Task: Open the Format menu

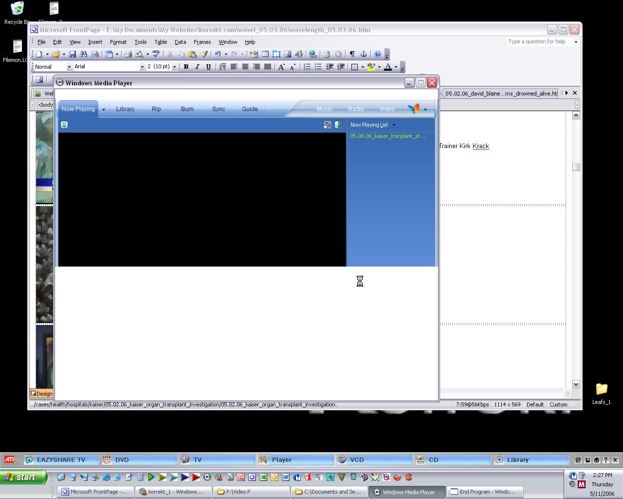Action: (118, 42)
